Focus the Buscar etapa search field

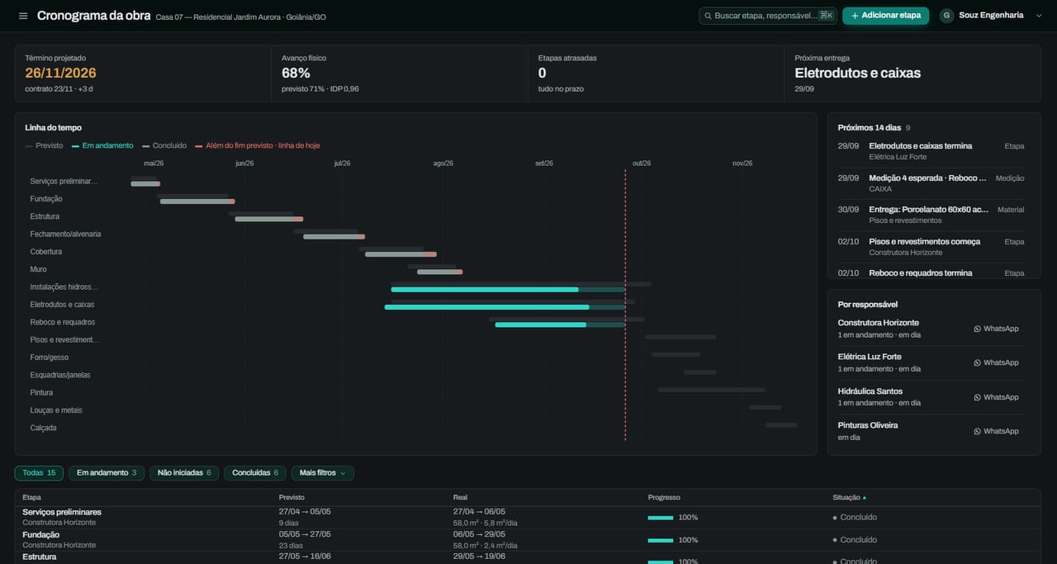[768, 16]
